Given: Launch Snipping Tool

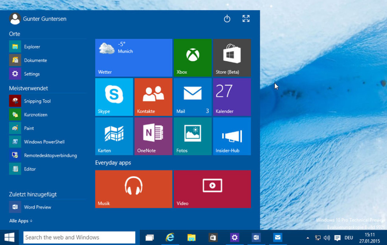Looking at the screenshot, I should point(48,101).
